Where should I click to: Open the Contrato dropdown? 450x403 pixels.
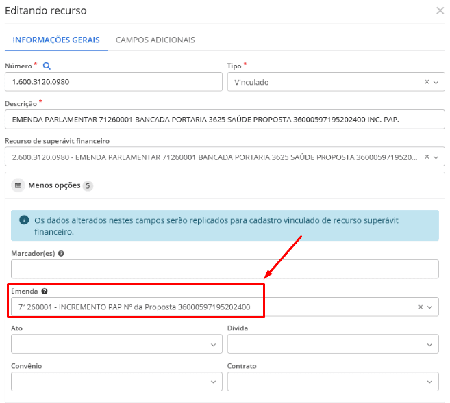429,382
